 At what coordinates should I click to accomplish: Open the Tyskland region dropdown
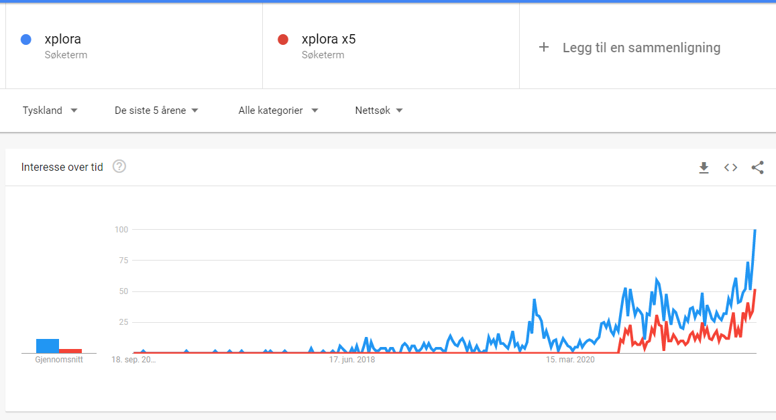coord(50,111)
